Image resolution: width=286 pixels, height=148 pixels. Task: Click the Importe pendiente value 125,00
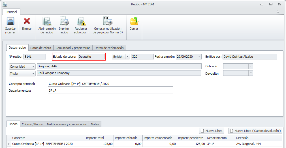[191, 144]
